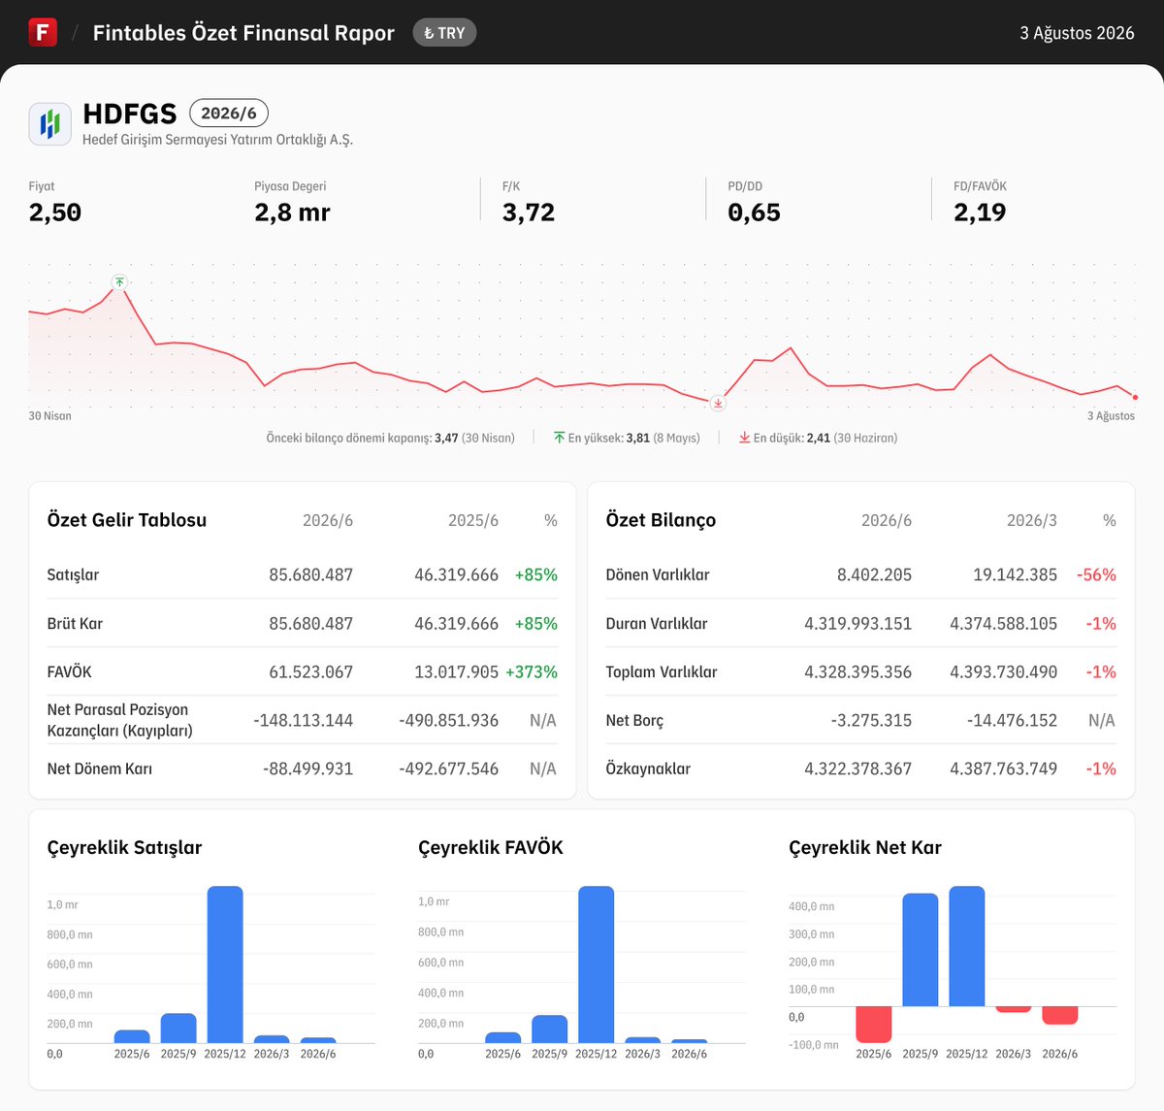The image size is (1164, 1111).
Task: Click the 30 Nisan chart start label
Action: tap(50, 416)
